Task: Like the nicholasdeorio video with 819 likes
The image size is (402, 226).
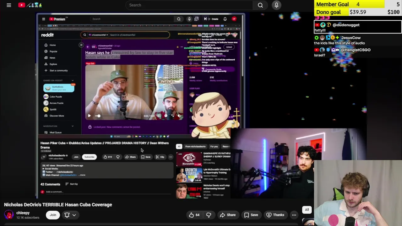Action: (107, 157)
